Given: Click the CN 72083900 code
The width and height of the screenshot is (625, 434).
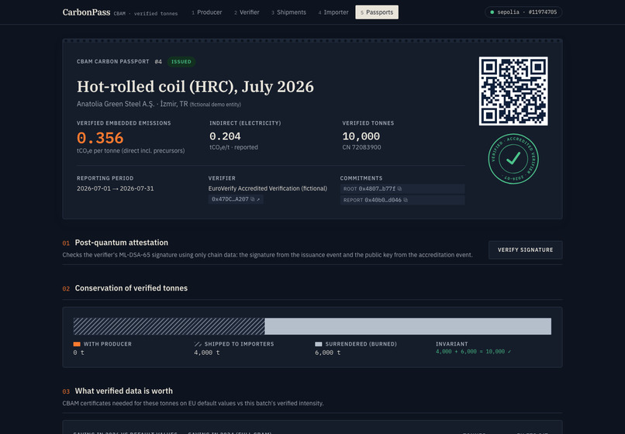Looking at the screenshot, I should pos(361,147).
